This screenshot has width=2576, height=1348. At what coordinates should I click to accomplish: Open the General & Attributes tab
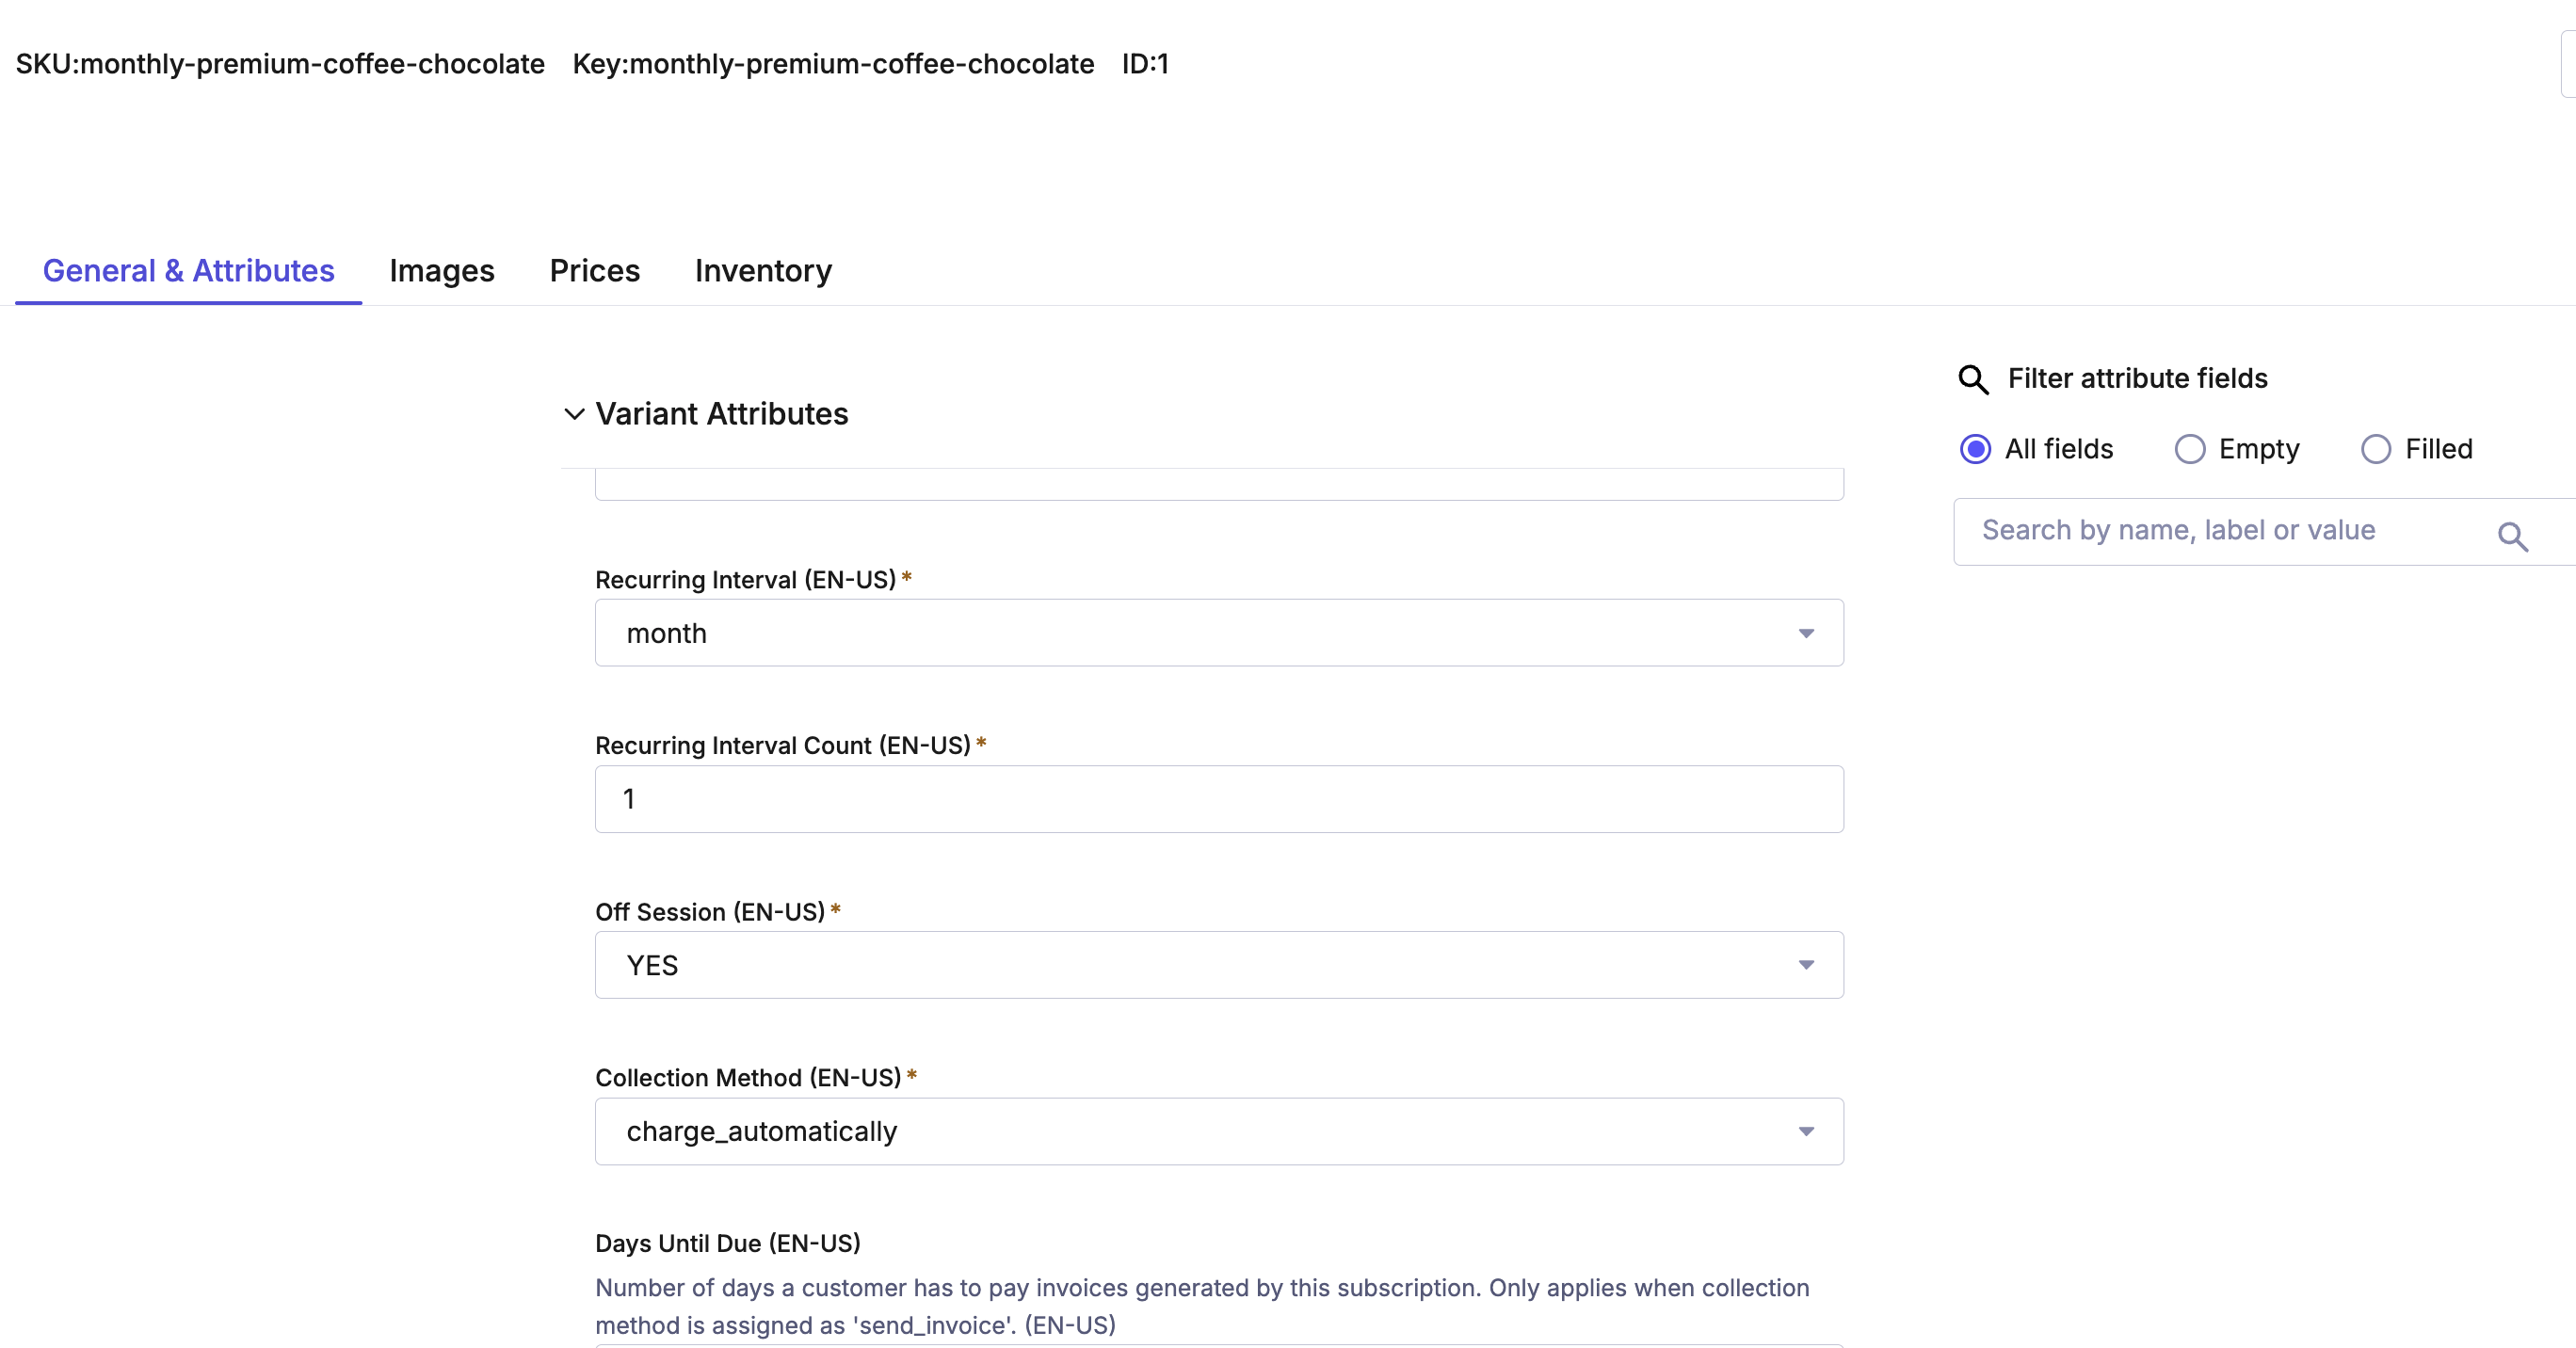(188, 271)
